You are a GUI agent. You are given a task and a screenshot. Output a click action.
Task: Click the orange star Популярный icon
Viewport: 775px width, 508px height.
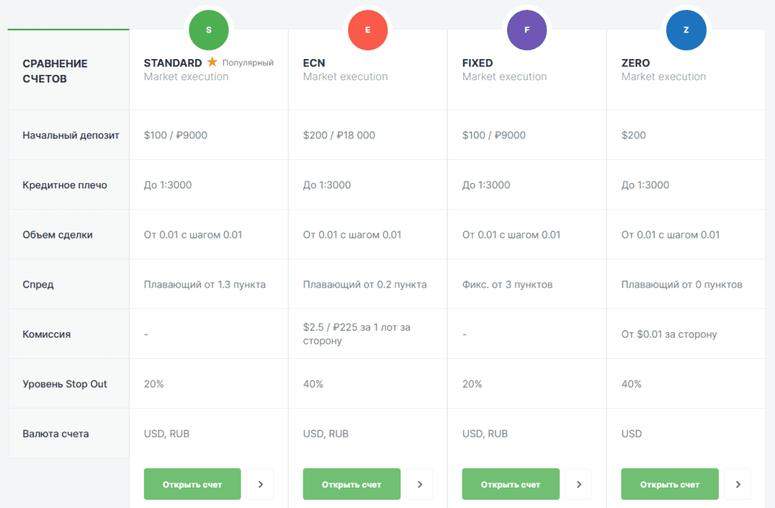pyautogui.click(x=213, y=62)
